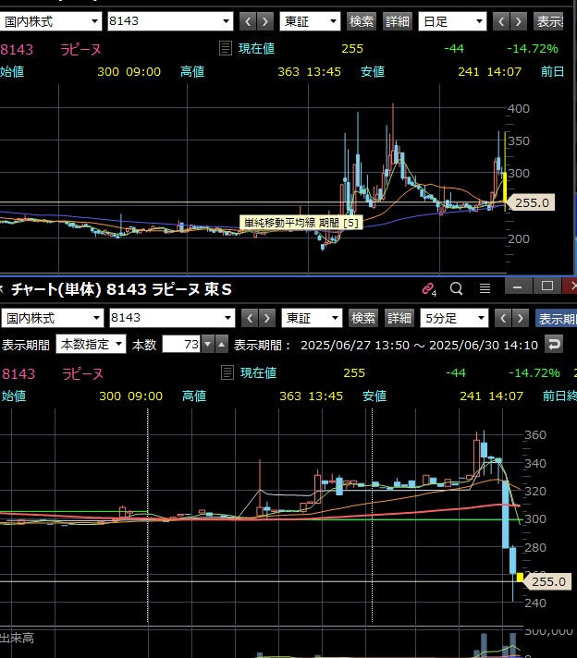Decrease the 本数 bar count

(207, 345)
